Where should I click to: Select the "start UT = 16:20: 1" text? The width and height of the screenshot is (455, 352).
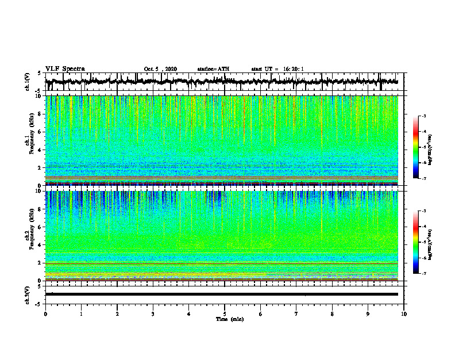pos(277,69)
